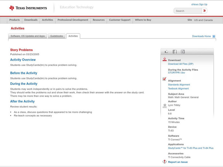Select Software, OS Updates and Apps tab
223x167 pixels.
(x=28, y=36)
